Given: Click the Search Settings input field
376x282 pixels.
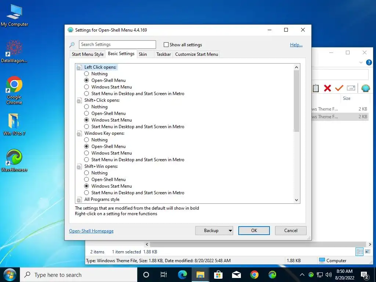Looking at the screenshot, I should tap(117, 44).
